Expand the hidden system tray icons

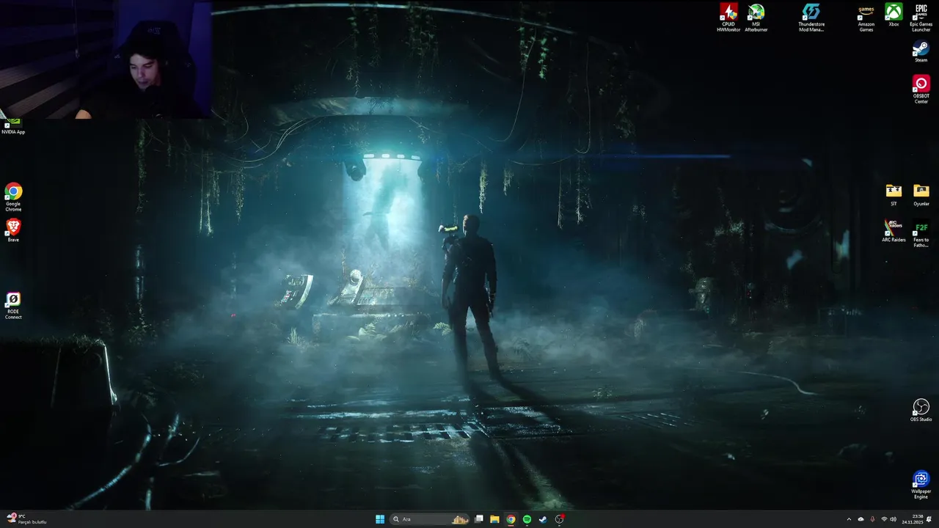(x=849, y=519)
